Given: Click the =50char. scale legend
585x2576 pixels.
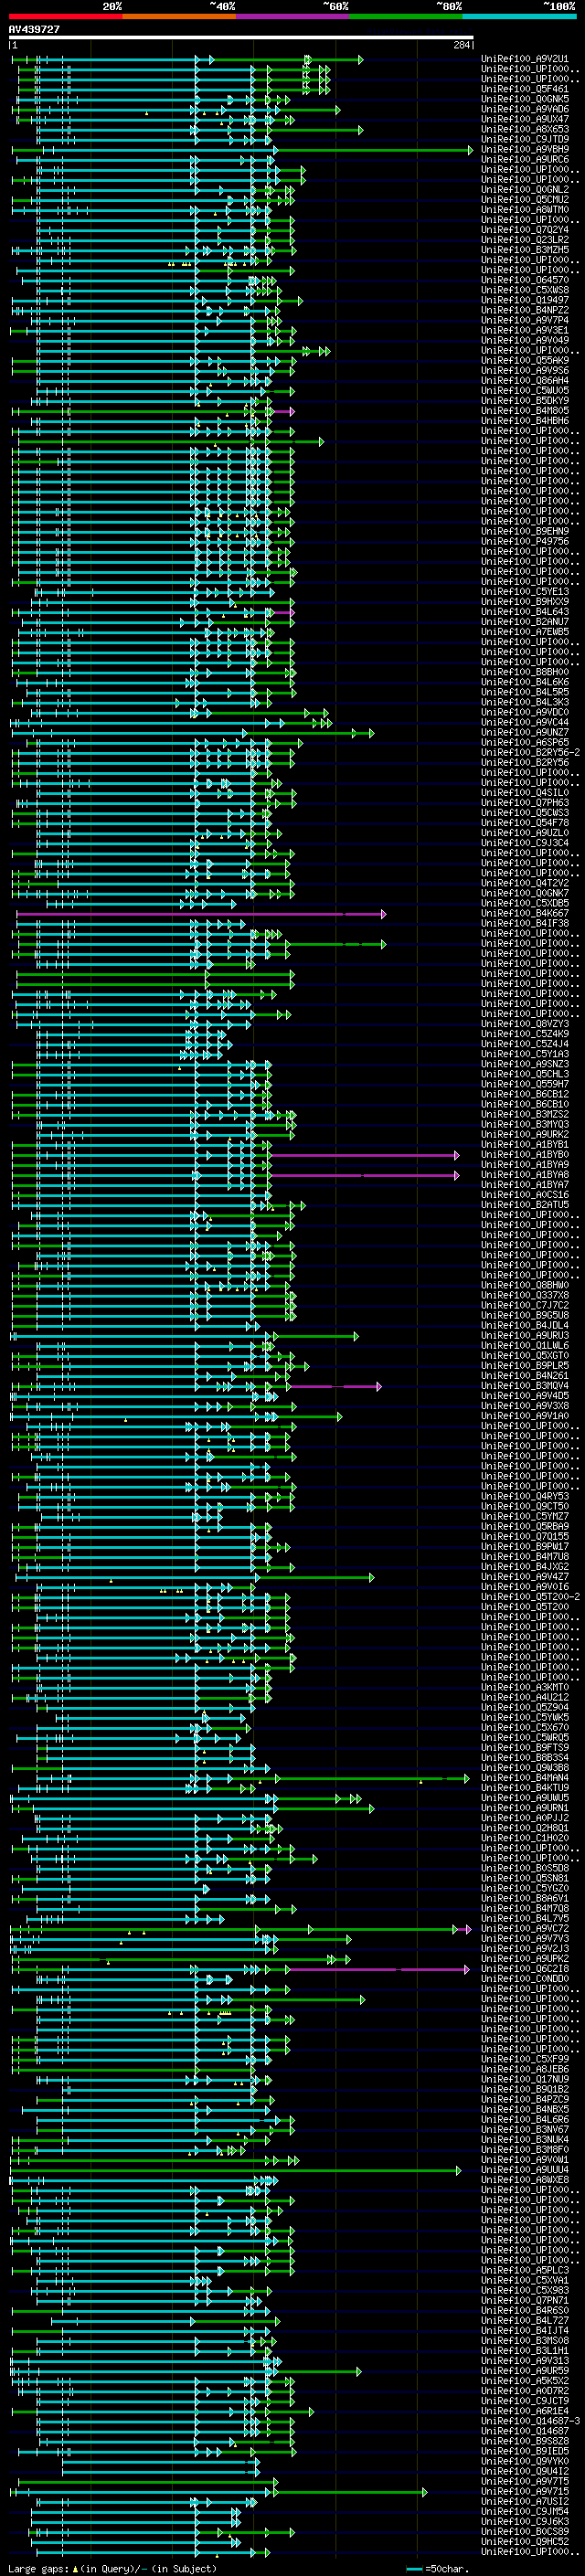Looking at the screenshot, I should click(440, 2568).
